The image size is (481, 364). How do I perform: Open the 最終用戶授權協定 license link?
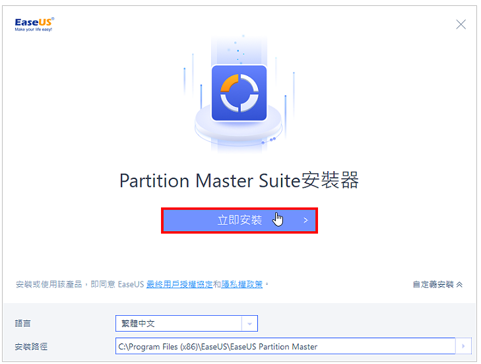point(179,285)
